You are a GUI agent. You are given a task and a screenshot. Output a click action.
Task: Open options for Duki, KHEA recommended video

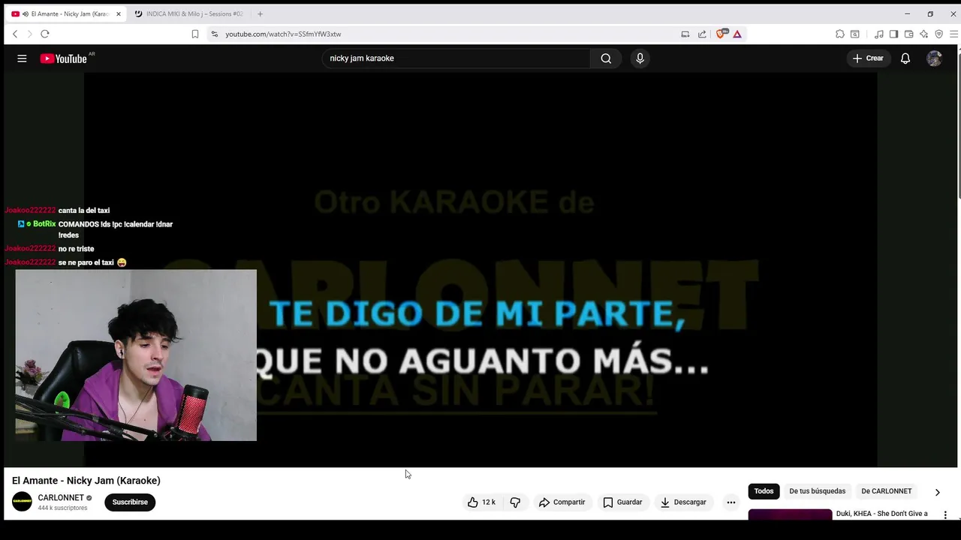coord(945,515)
